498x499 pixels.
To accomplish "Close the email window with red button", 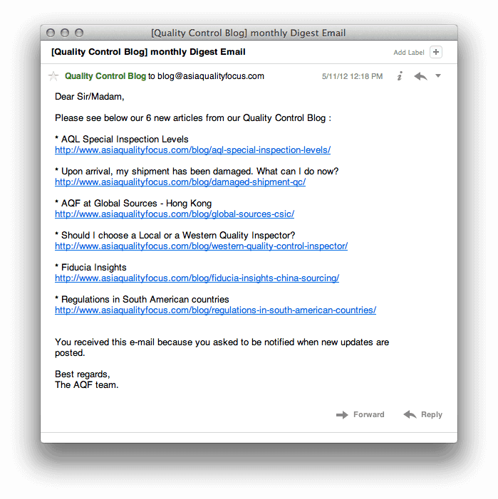I will pyautogui.click(x=51, y=33).
